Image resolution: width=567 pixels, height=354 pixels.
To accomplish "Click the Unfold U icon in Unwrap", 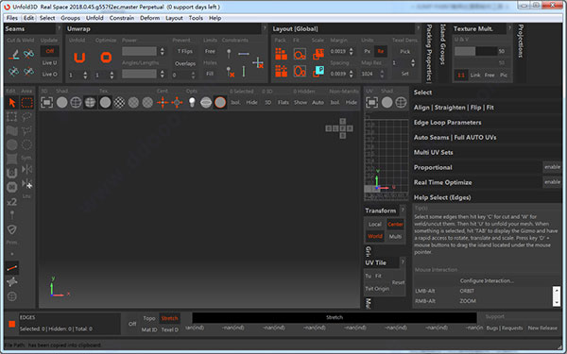I will pyautogui.click(x=79, y=57).
